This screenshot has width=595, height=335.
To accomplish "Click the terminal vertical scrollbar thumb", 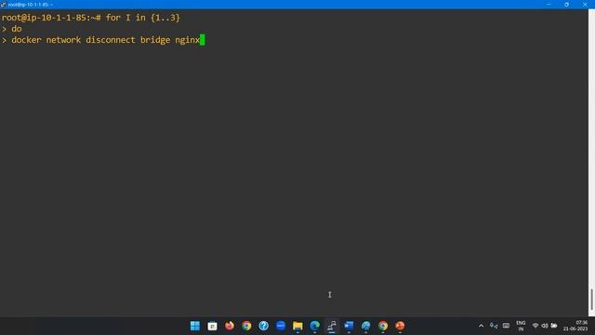I will click(591, 300).
